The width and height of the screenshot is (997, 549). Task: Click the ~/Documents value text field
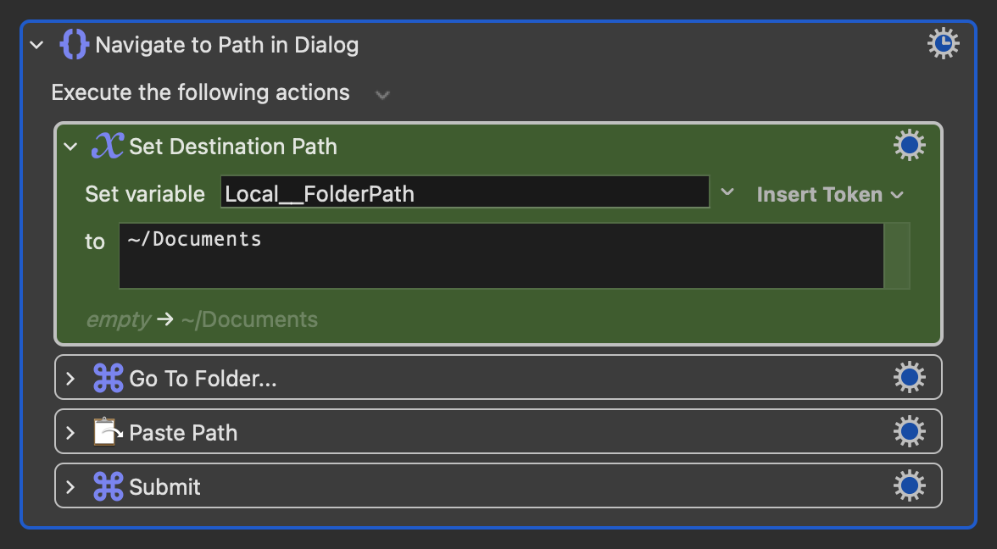click(501, 256)
